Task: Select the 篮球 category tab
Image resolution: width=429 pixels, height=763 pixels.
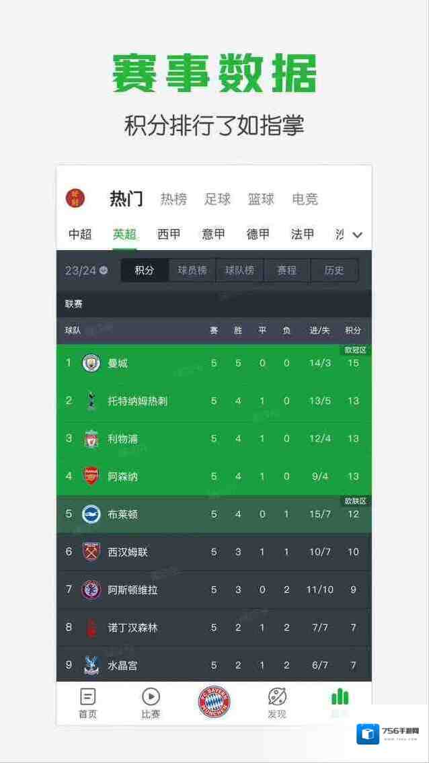Action: [x=261, y=199]
